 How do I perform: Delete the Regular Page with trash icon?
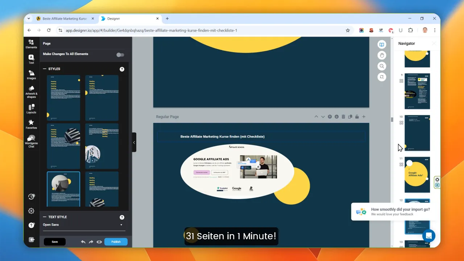(343, 117)
